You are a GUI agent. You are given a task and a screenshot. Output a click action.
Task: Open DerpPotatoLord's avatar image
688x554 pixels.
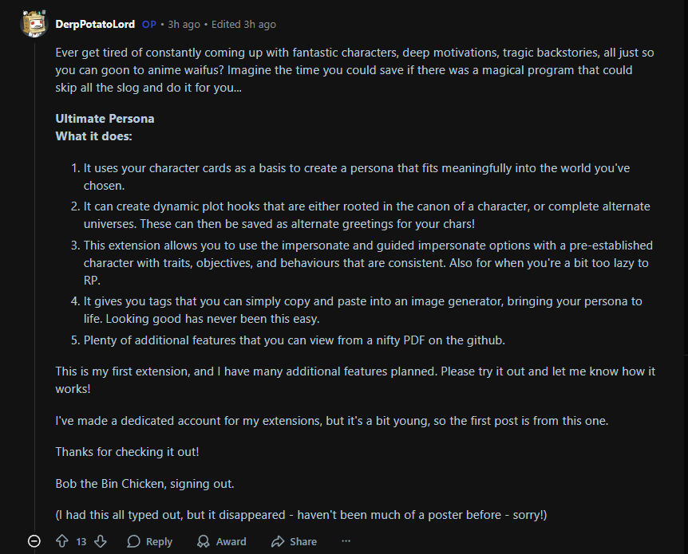(34, 24)
